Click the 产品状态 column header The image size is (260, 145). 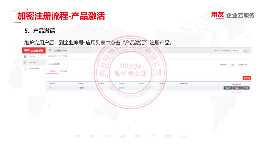coord(81,84)
